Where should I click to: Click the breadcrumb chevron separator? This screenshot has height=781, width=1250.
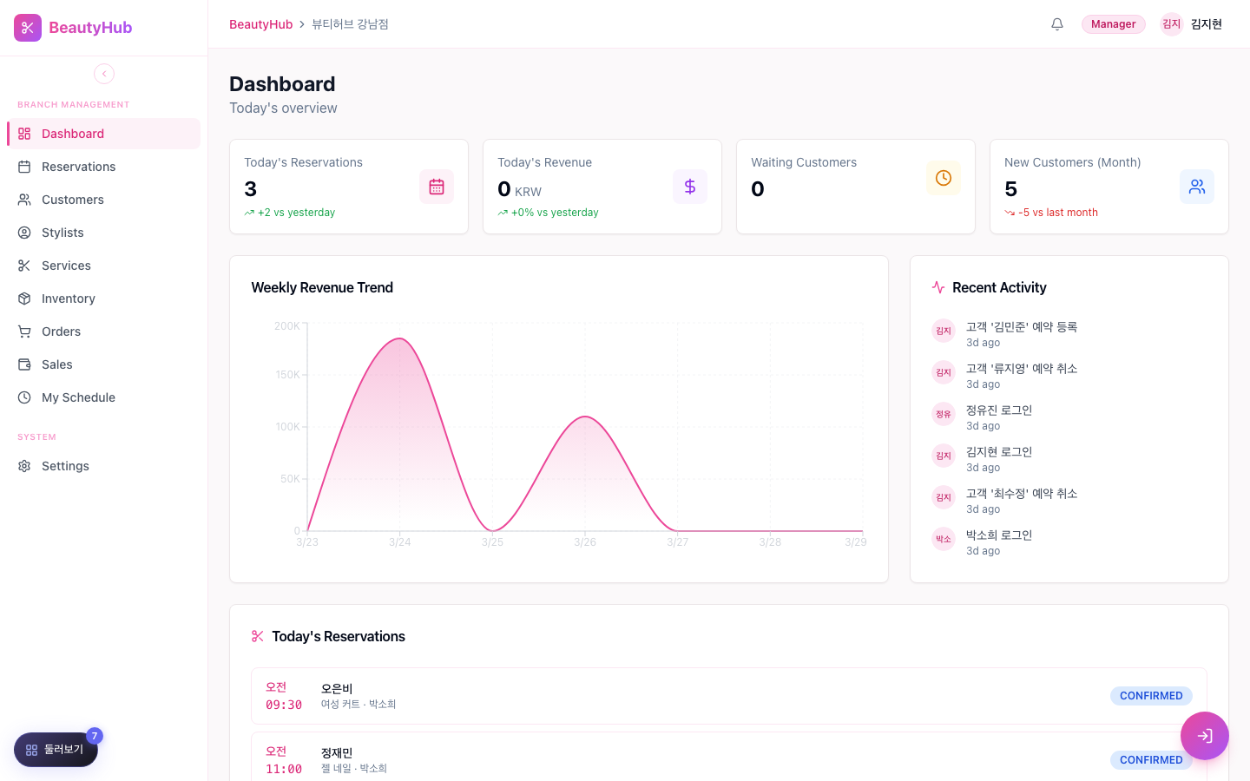(302, 24)
